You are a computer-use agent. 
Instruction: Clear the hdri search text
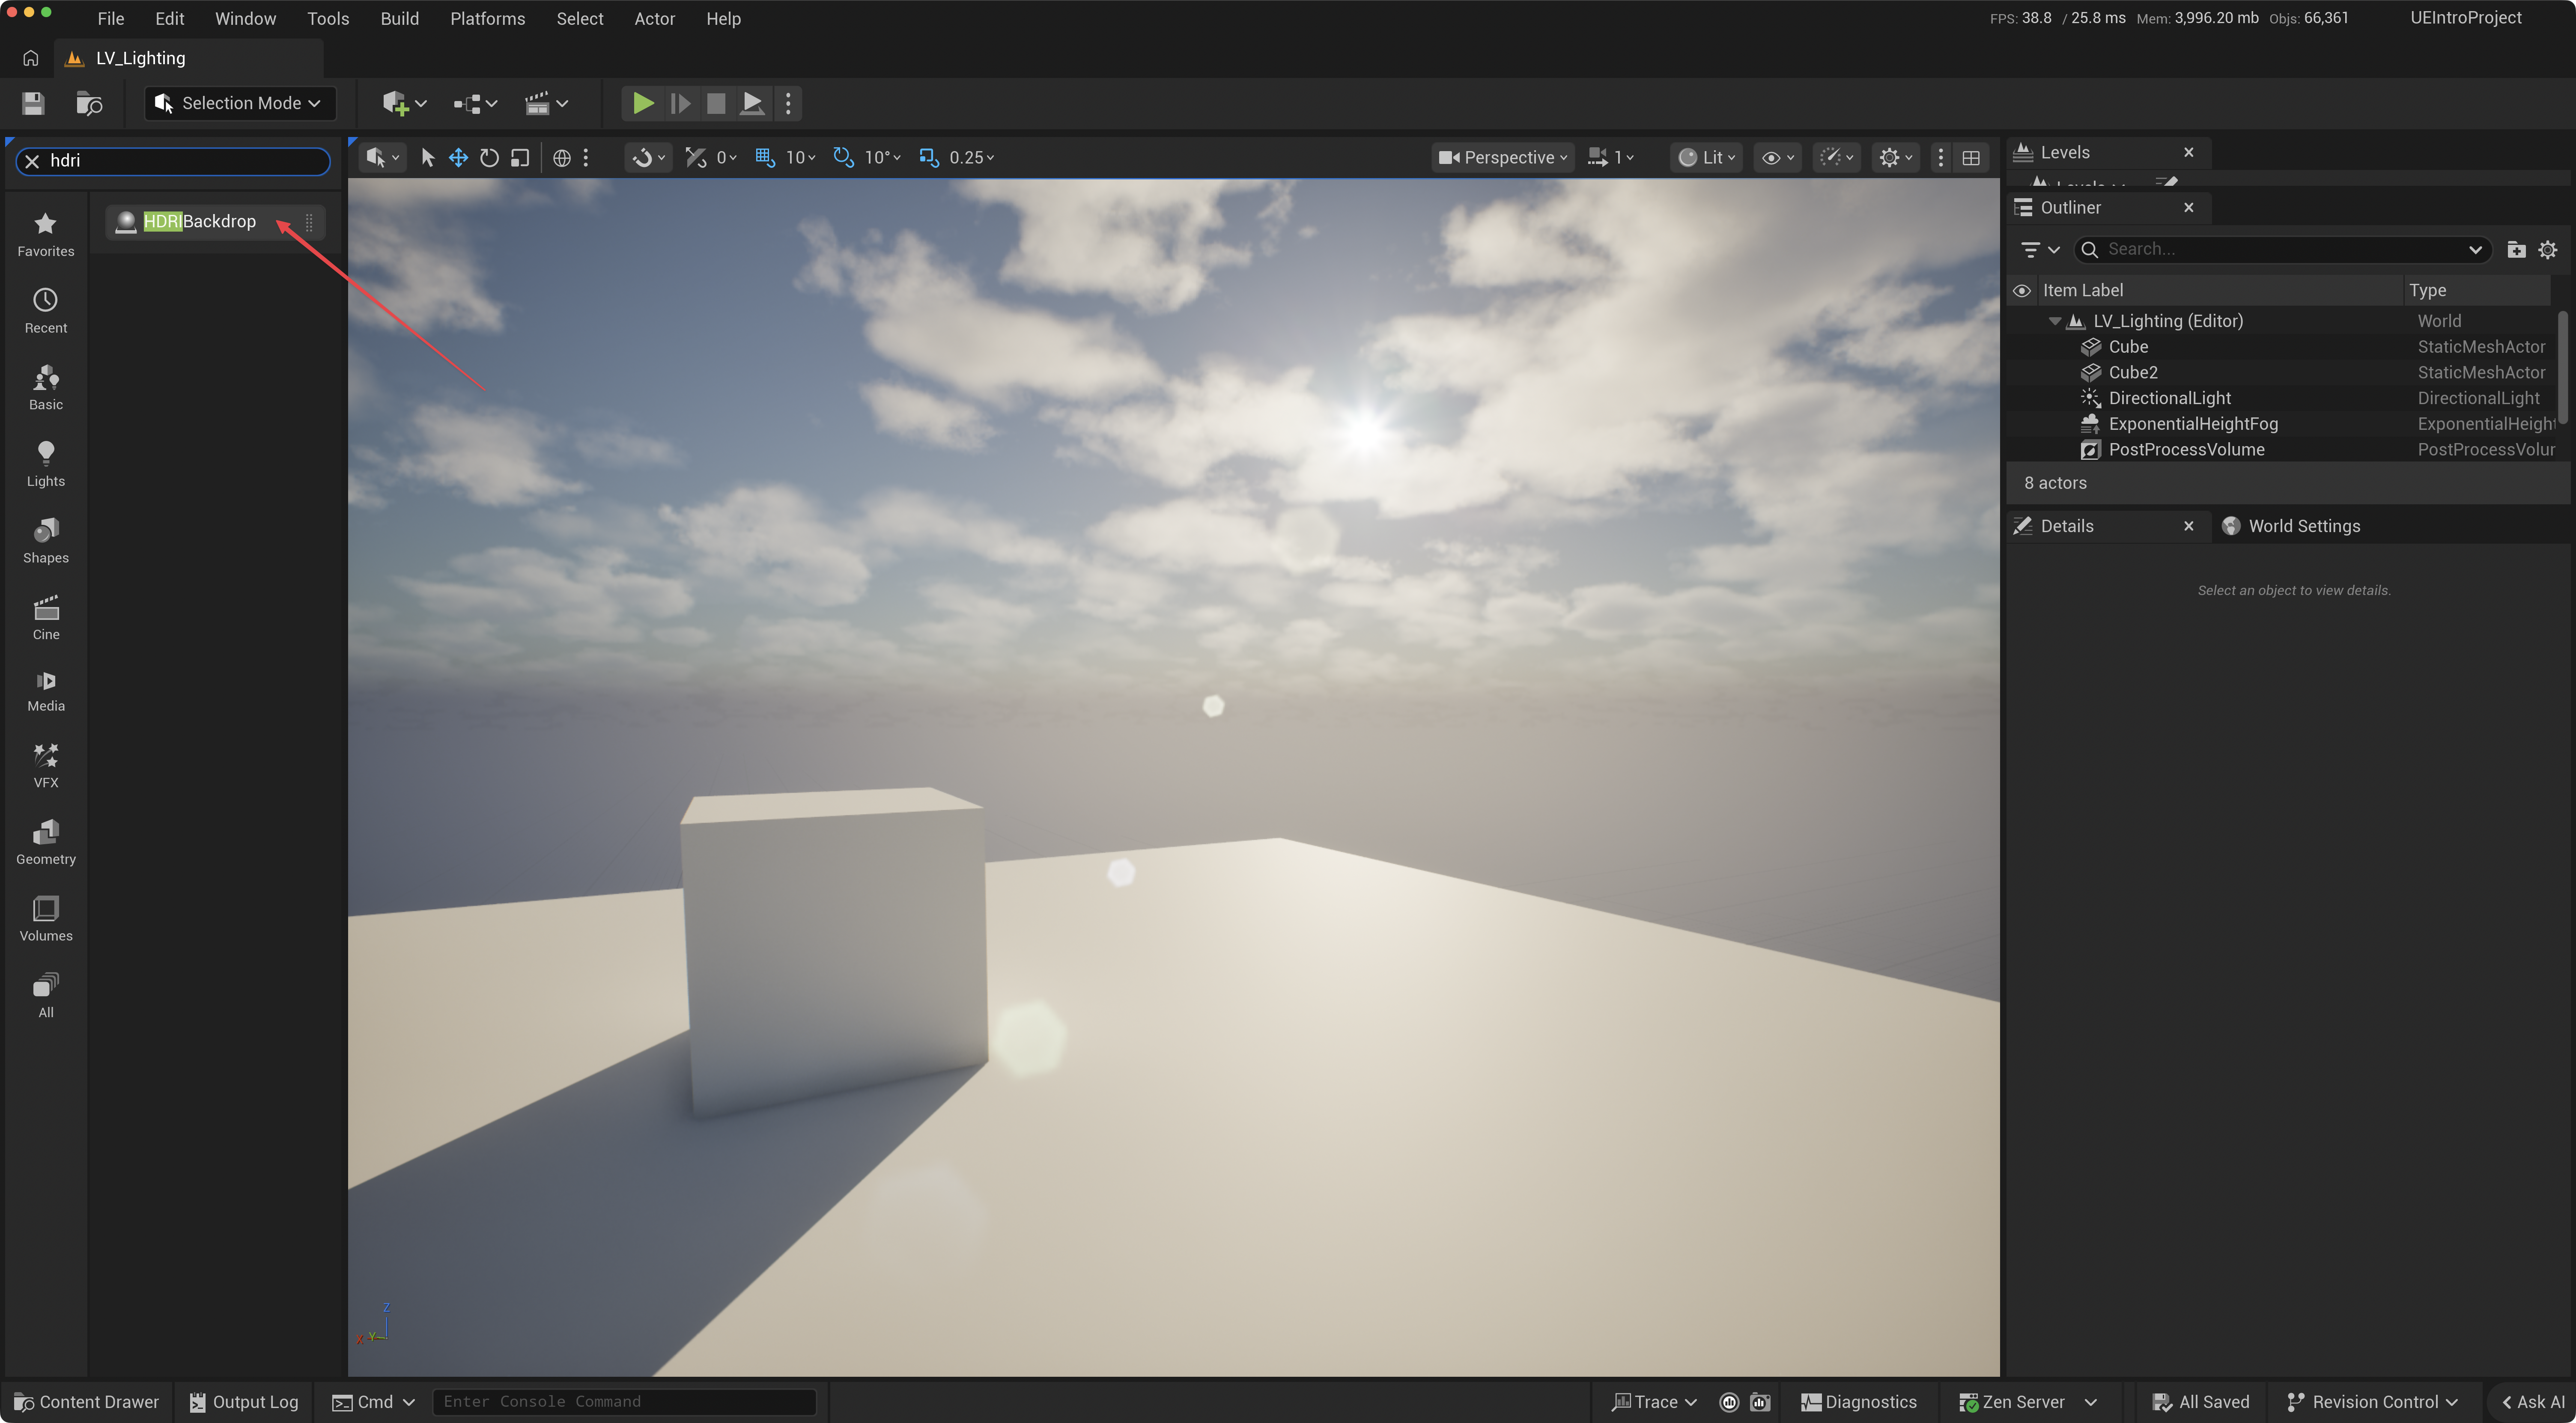click(32, 161)
